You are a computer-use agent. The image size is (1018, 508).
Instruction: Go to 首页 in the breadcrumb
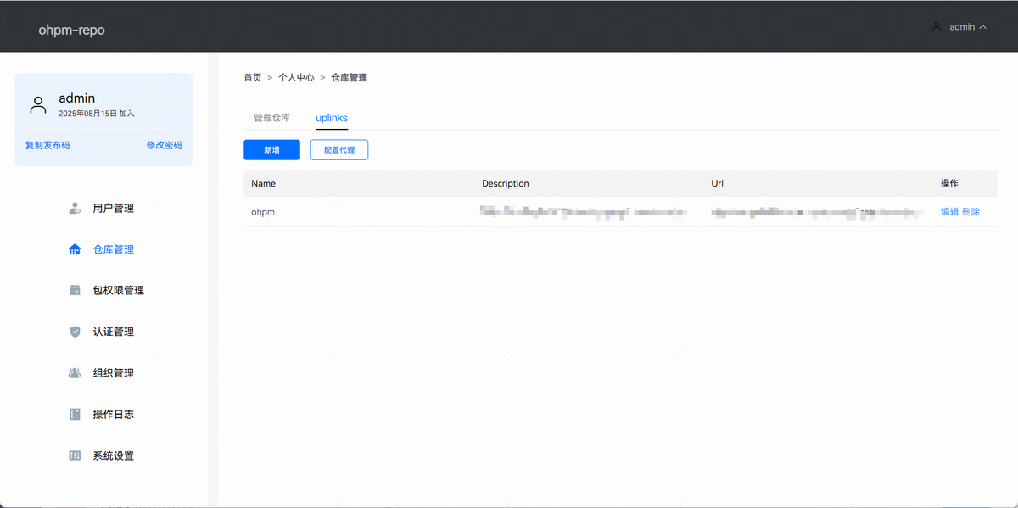(253, 77)
